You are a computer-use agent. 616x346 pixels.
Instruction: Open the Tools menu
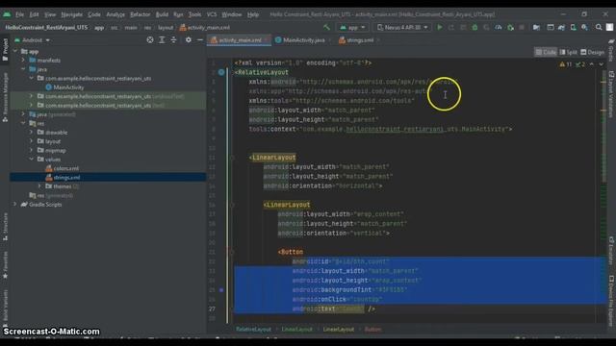(x=194, y=14)
